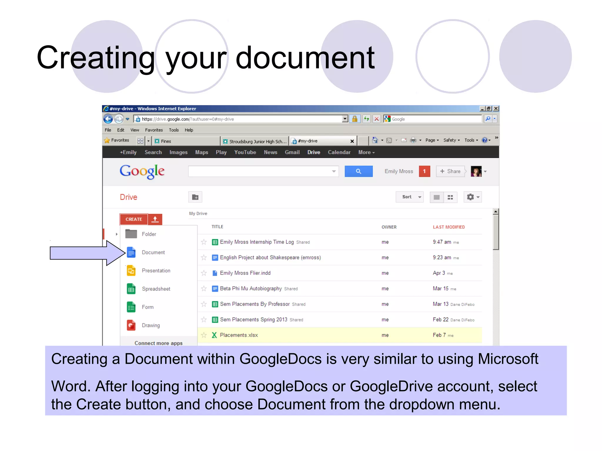Click the upload arrow button next to Create

(x=155, y=219)
